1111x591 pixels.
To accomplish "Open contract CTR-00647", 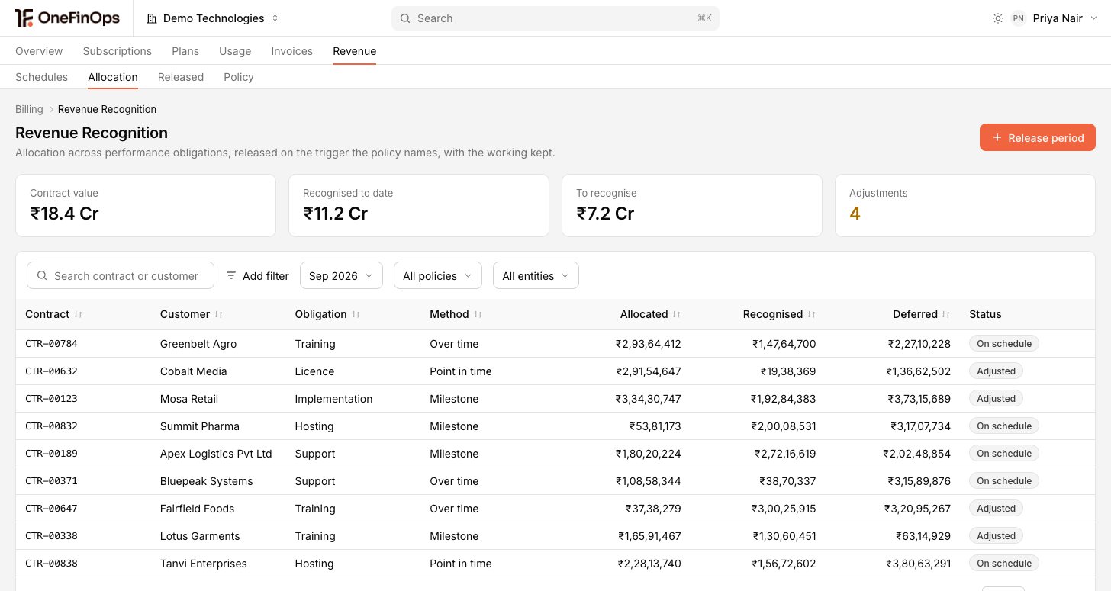I will coord(51,509).
